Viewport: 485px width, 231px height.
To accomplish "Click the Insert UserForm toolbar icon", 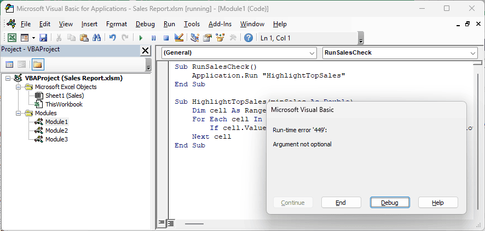I will [x=25, y=38].
